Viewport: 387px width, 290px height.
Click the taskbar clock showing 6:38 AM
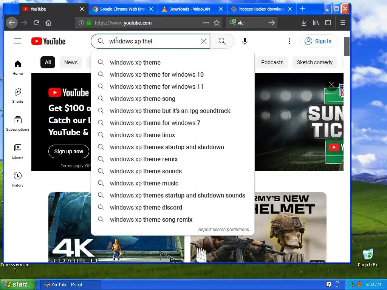[373, 285]
